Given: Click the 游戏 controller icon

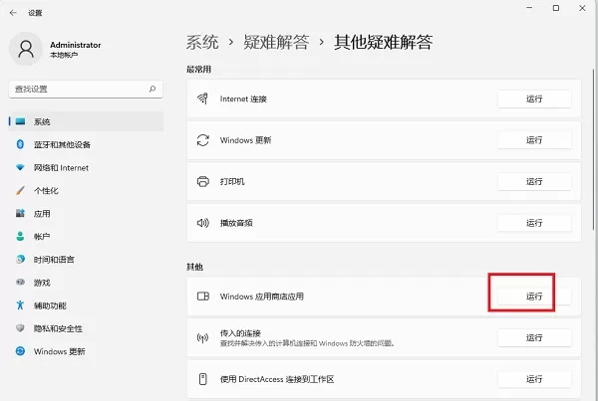Looking at the screenshot, I should (x=20, y=283).
